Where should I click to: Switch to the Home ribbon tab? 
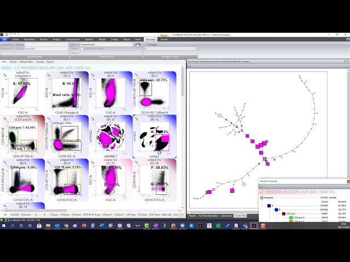point(15,39)
